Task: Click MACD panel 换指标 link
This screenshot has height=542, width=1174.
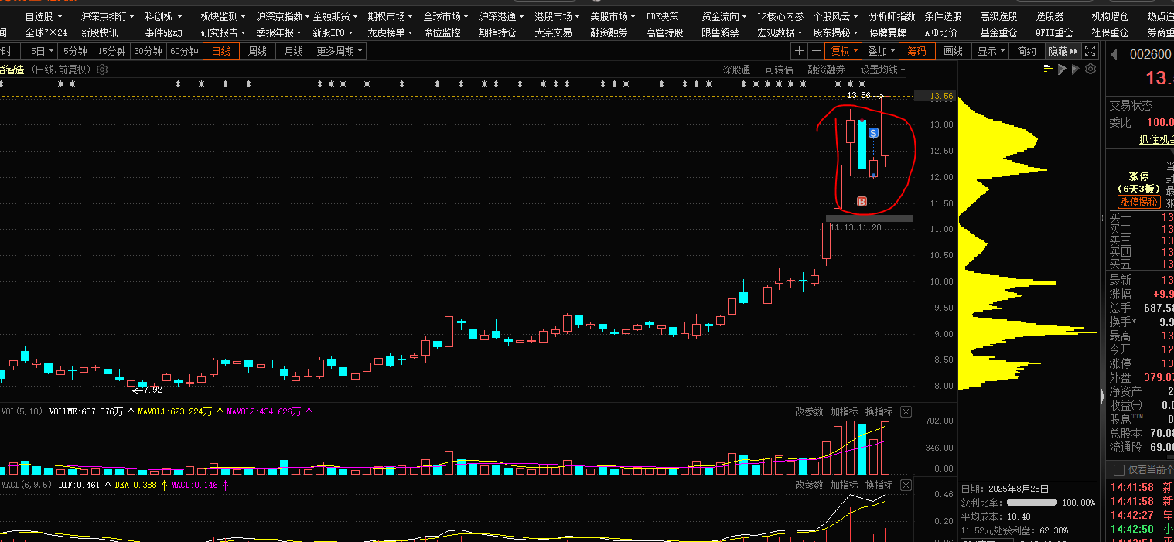Action: 879,485
